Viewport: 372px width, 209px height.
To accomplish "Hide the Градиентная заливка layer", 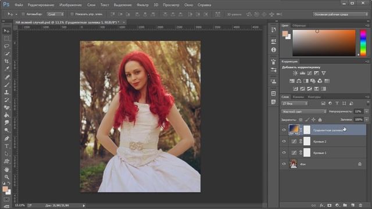I will tap(284, 130).
